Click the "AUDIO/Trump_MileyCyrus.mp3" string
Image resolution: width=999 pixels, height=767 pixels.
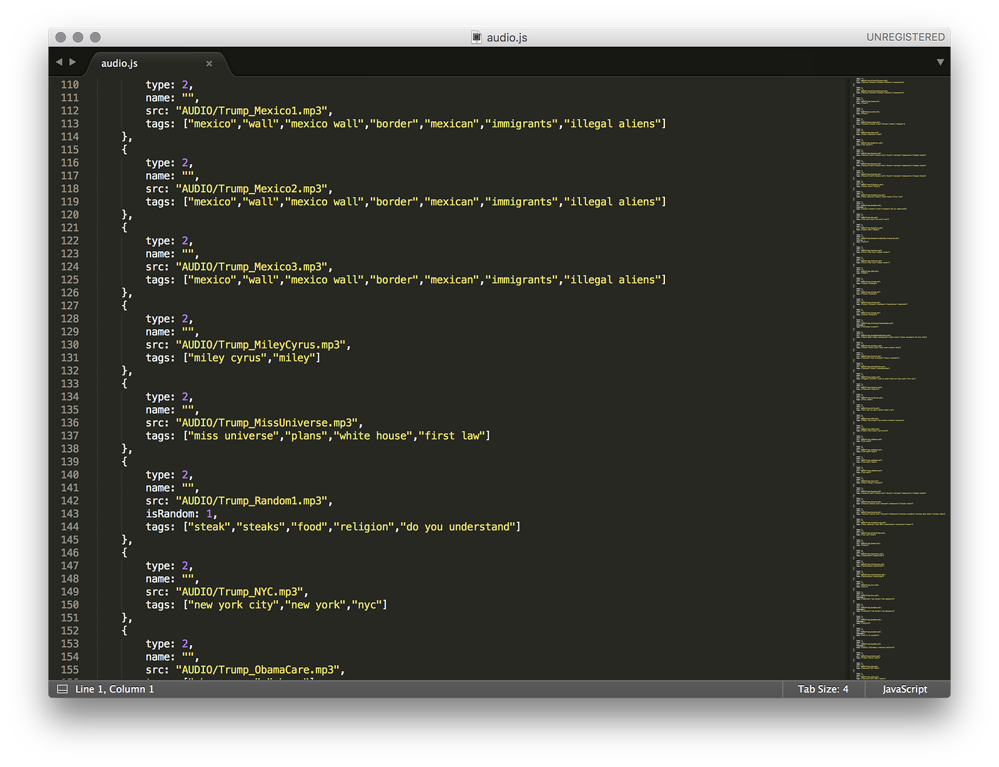click(261, 345)
